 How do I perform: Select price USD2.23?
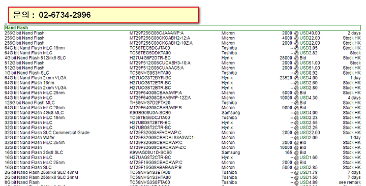click(309, 117)
